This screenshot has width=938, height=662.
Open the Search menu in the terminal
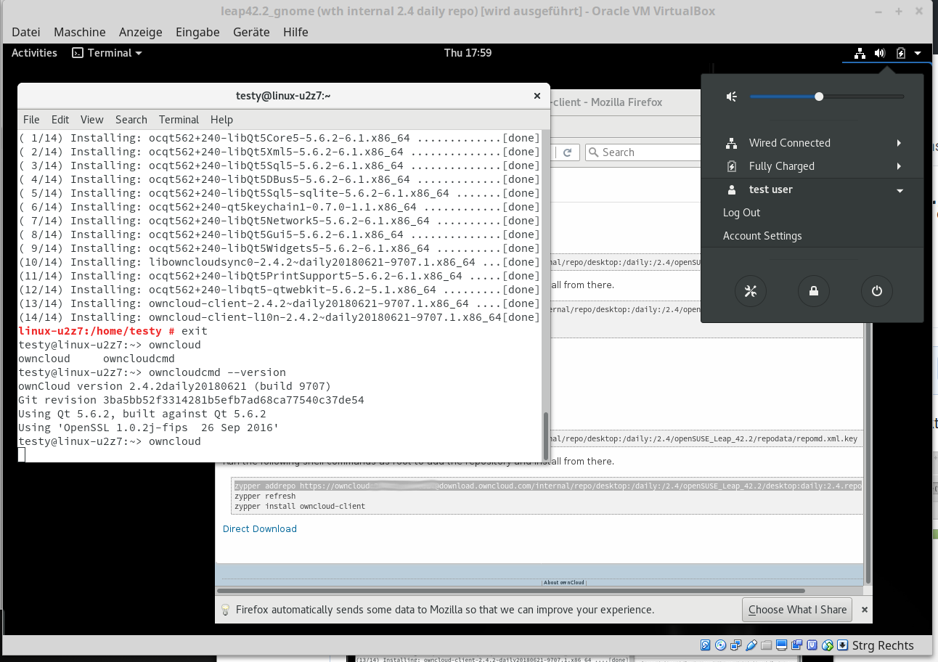point(131,120)
